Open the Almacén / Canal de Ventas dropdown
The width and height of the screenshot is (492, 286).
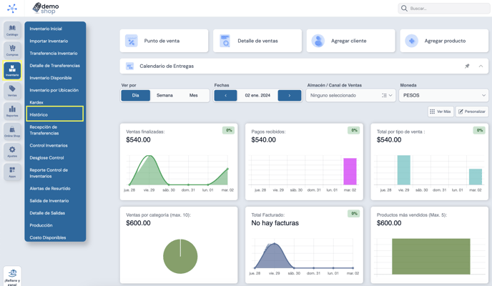350,95
